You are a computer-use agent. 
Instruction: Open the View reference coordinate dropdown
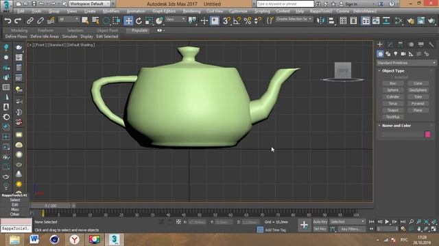[x=176, y=19]
